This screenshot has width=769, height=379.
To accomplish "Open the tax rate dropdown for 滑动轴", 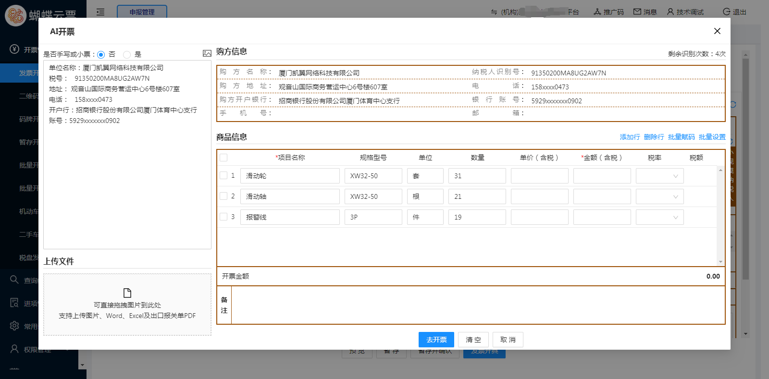I will (x=660, y=196).
